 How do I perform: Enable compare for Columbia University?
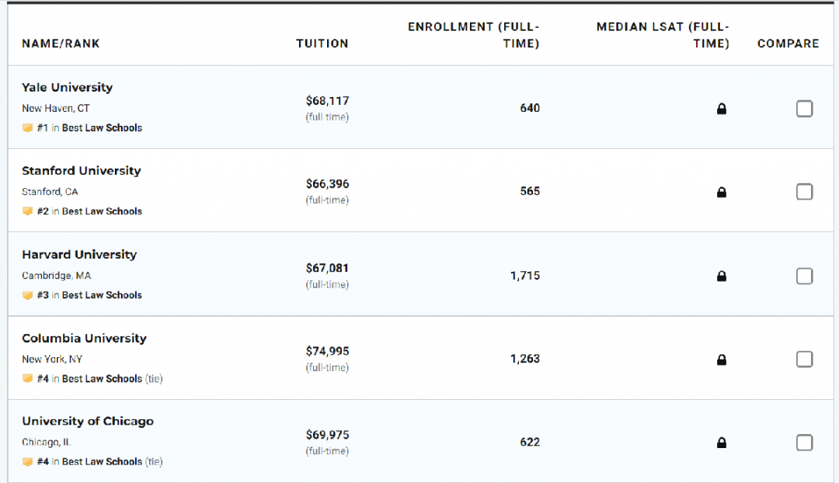pyautogui.click(x=804, y=359)
